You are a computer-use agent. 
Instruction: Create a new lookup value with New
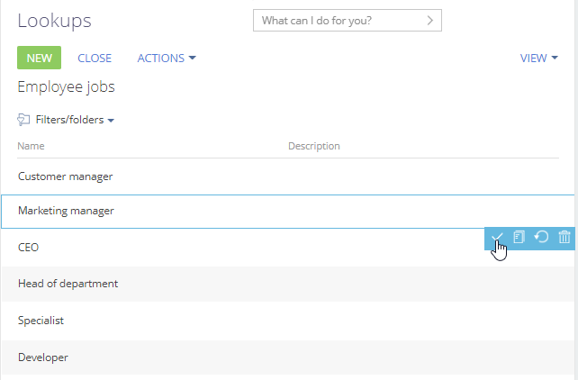point(39,58)
